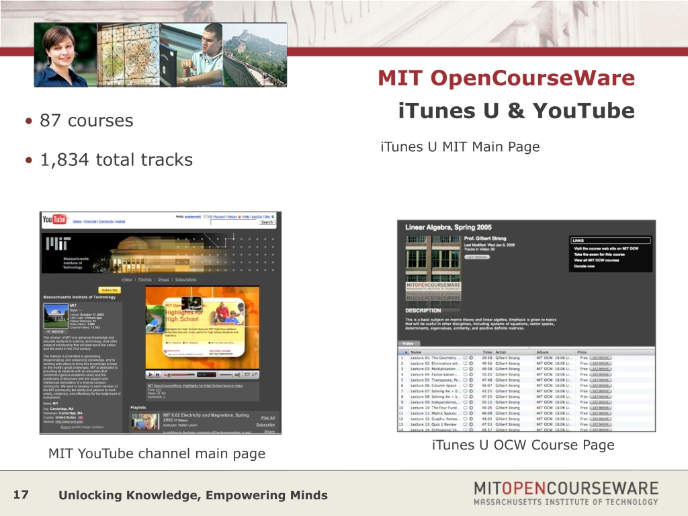
Task: Click the Donate now link
Action: point(584,266)
